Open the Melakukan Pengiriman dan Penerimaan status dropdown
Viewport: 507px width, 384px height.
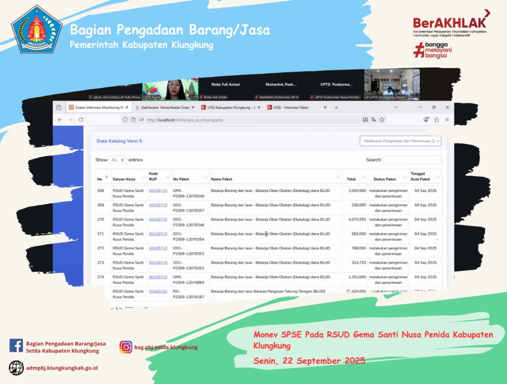click(401, 141)
